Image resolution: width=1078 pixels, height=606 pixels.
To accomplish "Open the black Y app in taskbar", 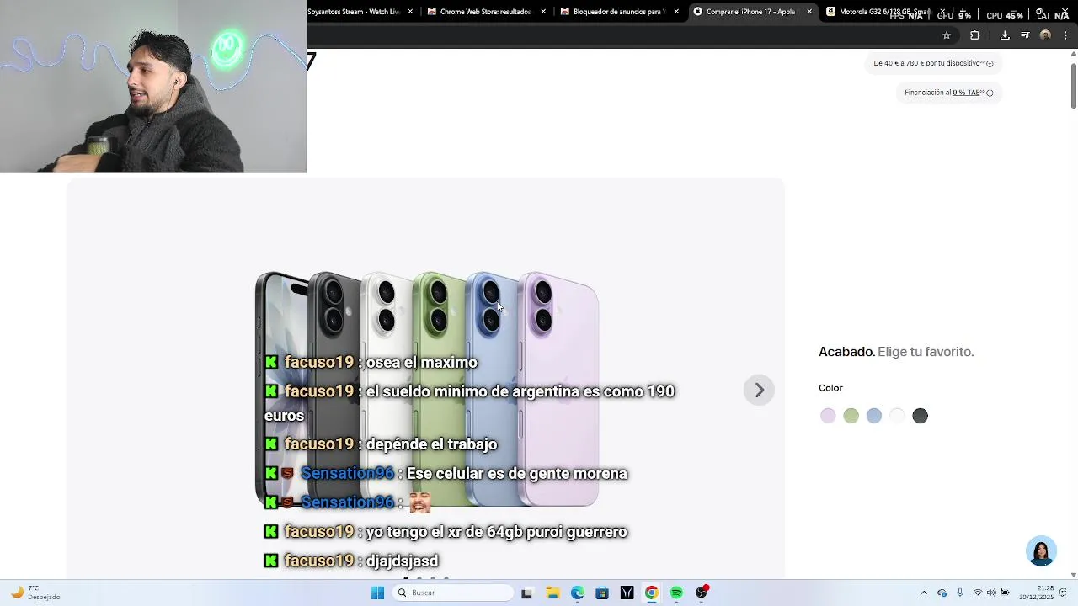I will 627,593.
